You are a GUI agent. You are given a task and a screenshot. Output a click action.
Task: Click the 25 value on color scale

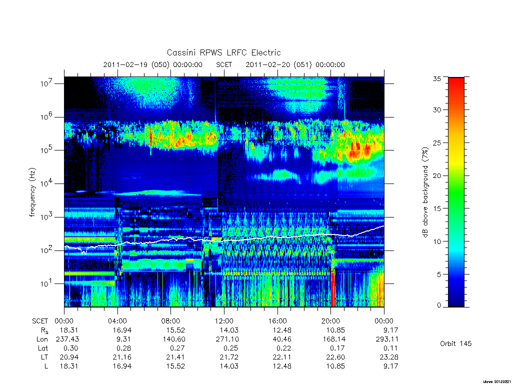coord(436,142)
